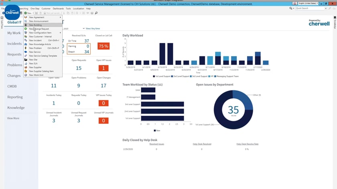Go to Incidents in sidebar

tap(14, 44)
